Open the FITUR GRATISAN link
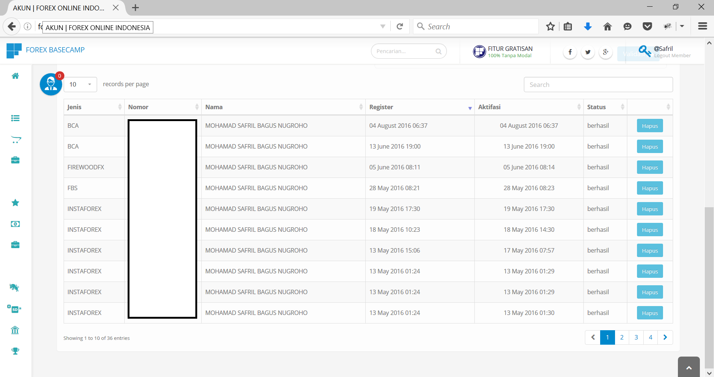 pos(503,52)
